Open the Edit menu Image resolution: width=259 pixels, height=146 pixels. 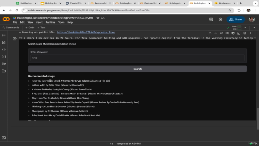coord(22,22)
